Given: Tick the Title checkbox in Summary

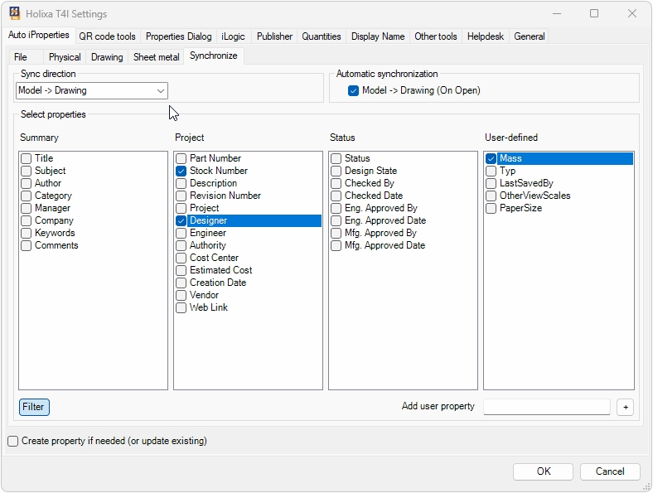Looking at the screenshot, I should [27, 158].
